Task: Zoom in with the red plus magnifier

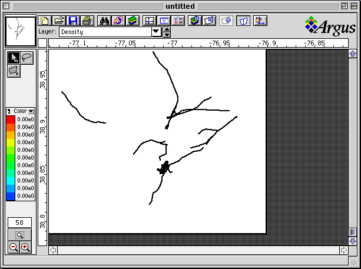Action: (x=25, y=247)
